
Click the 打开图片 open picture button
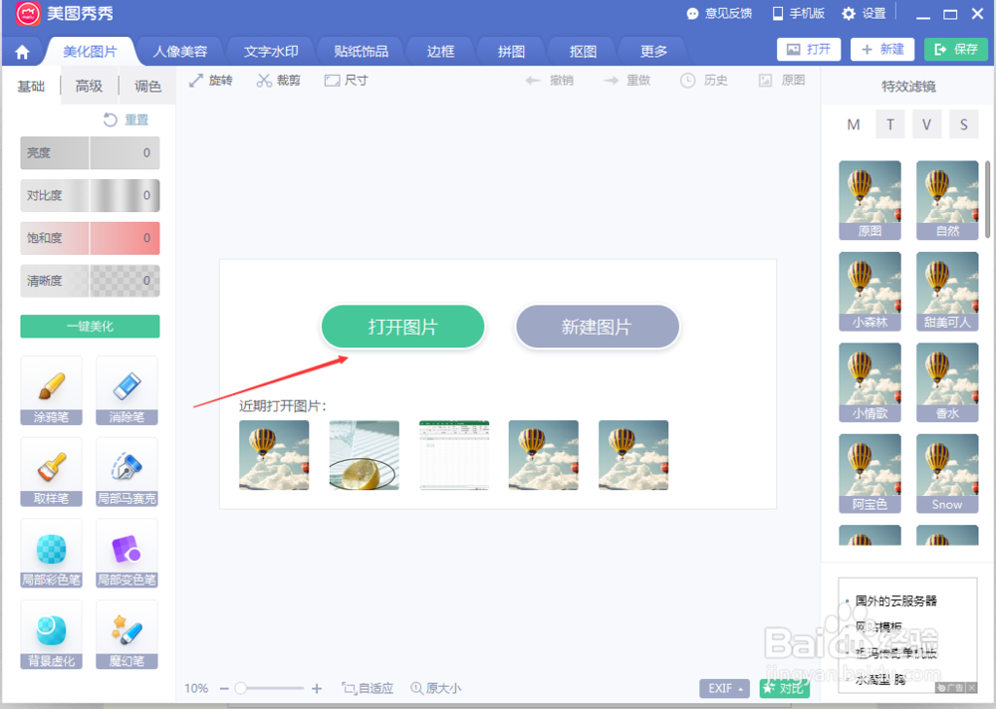coord(402,326)
